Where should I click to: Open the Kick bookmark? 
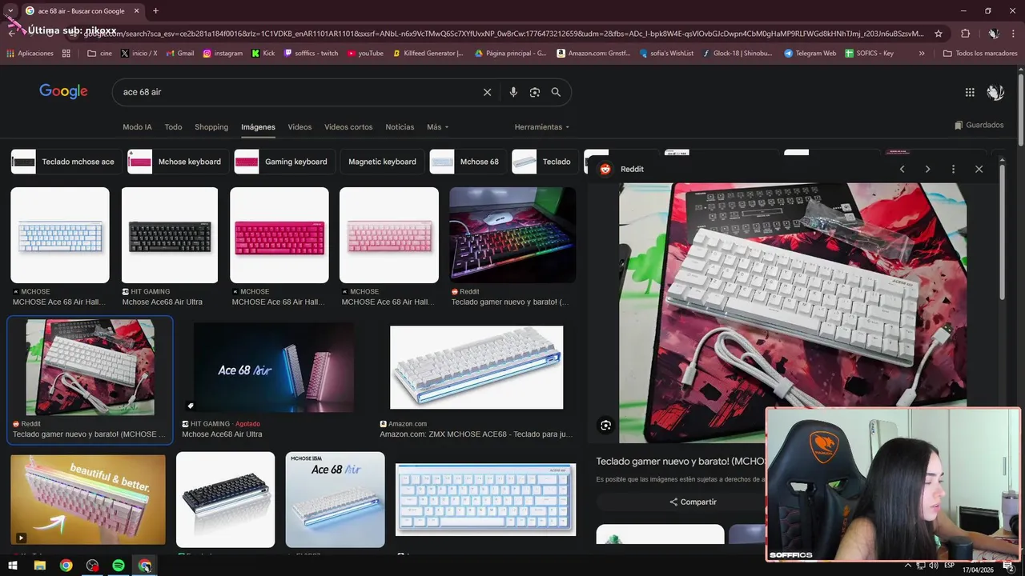(263, 54)
